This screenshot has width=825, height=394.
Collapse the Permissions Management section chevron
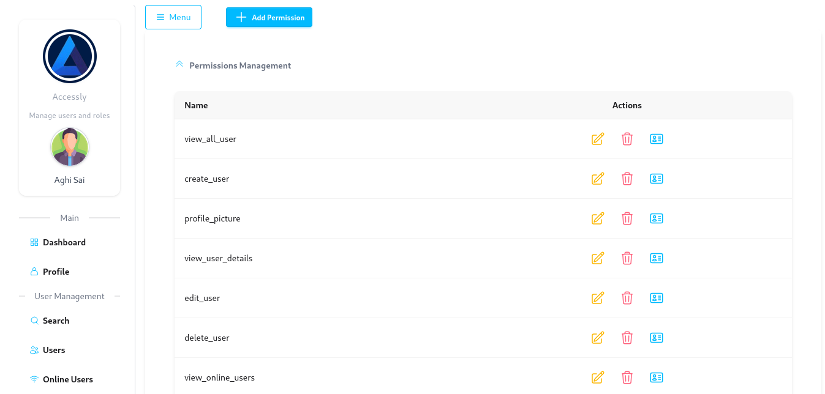click(179, 65)
